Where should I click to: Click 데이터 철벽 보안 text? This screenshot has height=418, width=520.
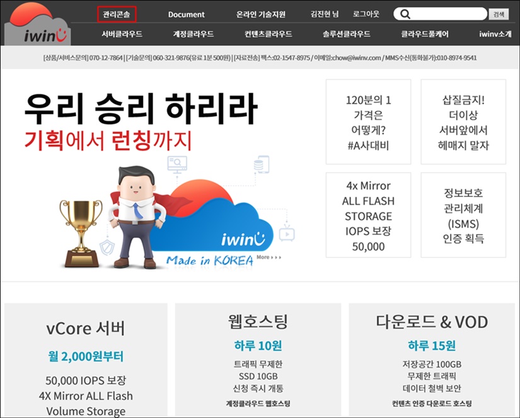click(x=432, y=388)
